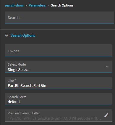Click the Like * required label
The width and height of the screenshot is (115, 125).
(x=12, y=81)
